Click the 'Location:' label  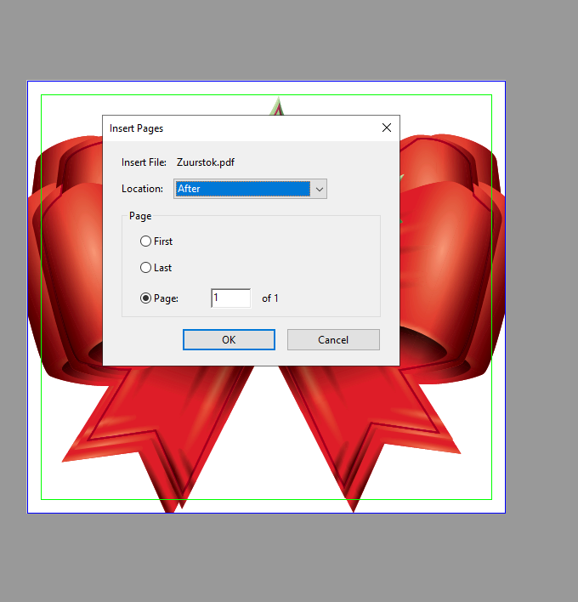pos(143,189)
